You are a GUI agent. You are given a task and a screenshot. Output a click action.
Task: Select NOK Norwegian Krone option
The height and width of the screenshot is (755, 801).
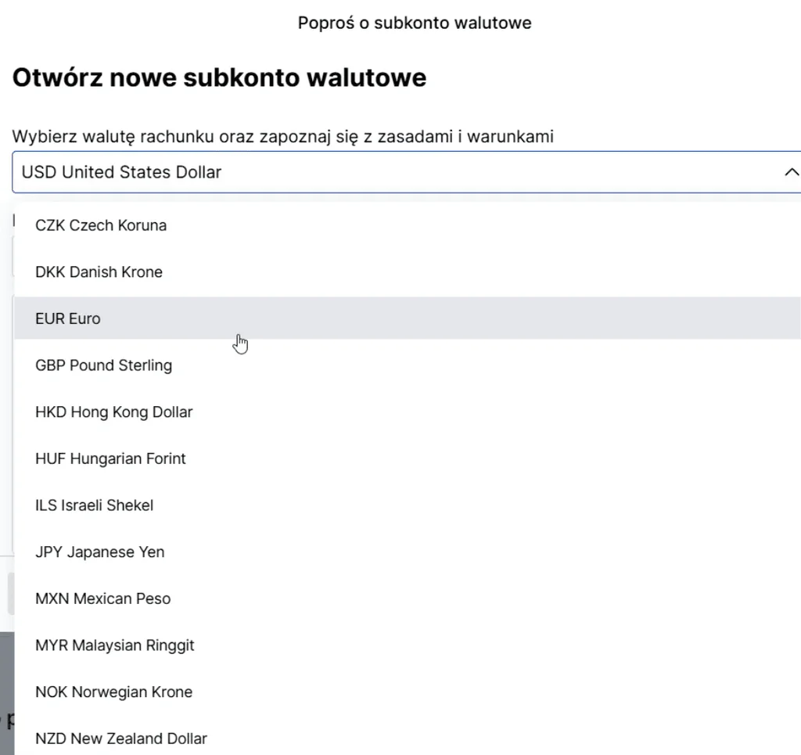[408, 692]
